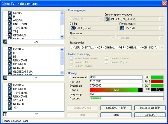Screen dimensions: 168x124
Task: Click scroll-down arrow of the TV channel list
Action: pos(62,37)
